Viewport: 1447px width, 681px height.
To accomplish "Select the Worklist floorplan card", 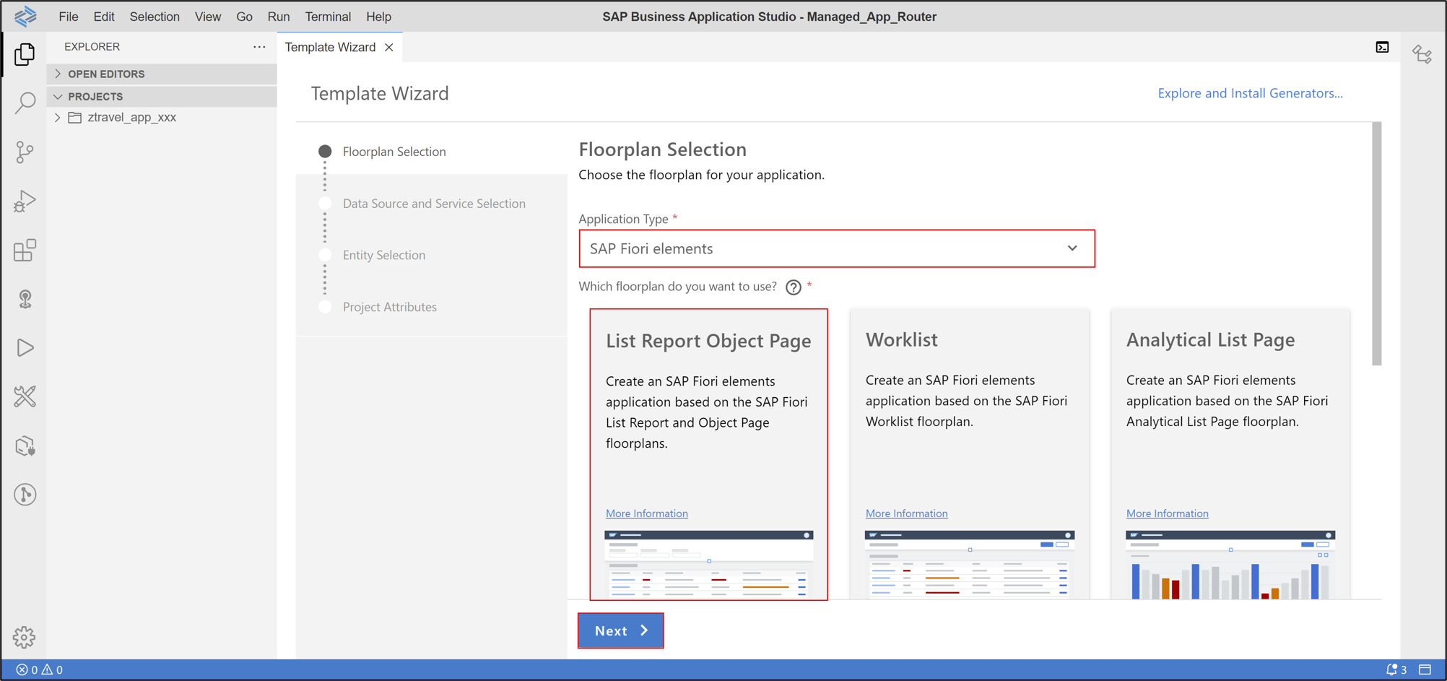I will click(970, 454).
